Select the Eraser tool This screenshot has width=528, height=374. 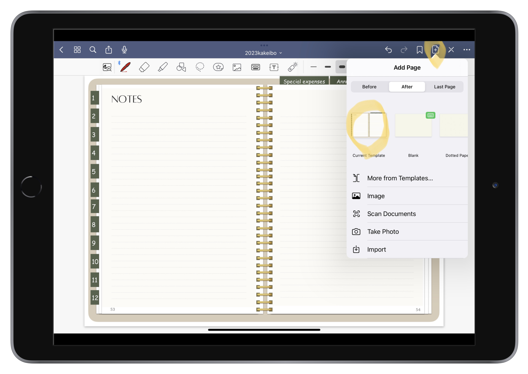point(144,67)
